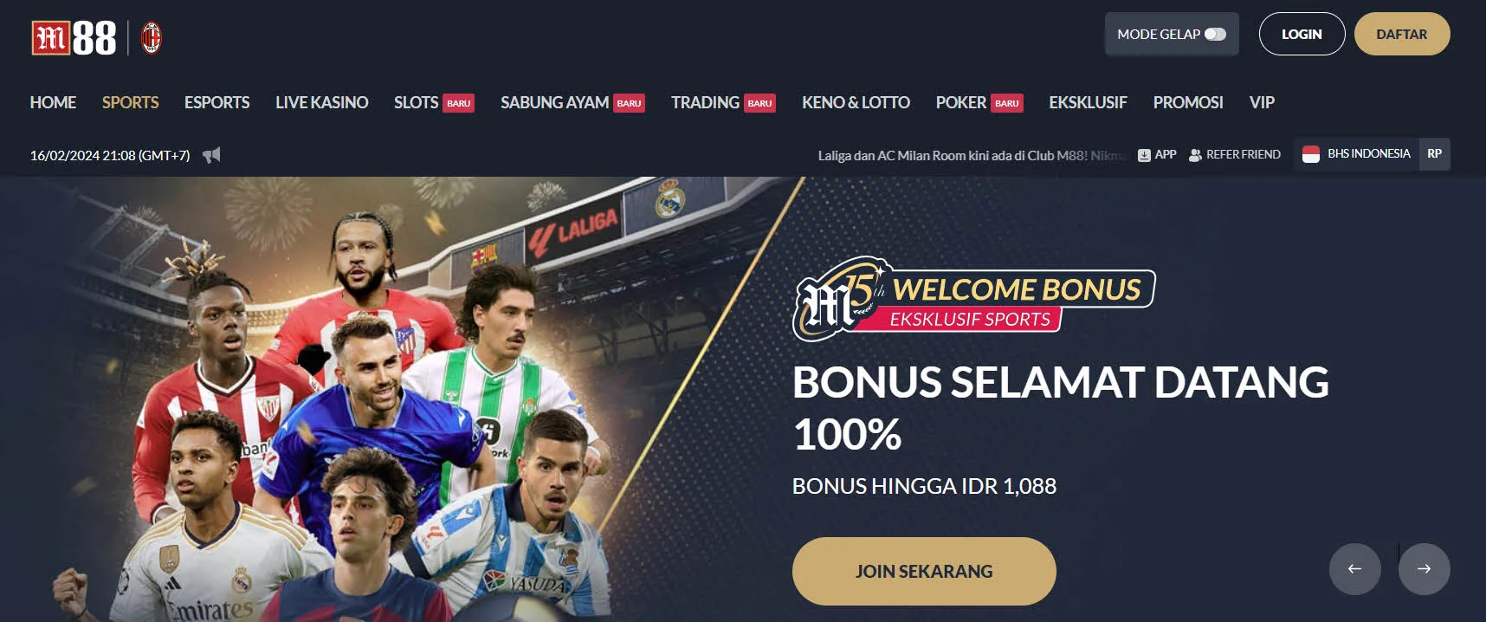Screen dimensions: 1486x622
Task: Click the Indonesia flag icon
Action: [x=1311, y=154]
